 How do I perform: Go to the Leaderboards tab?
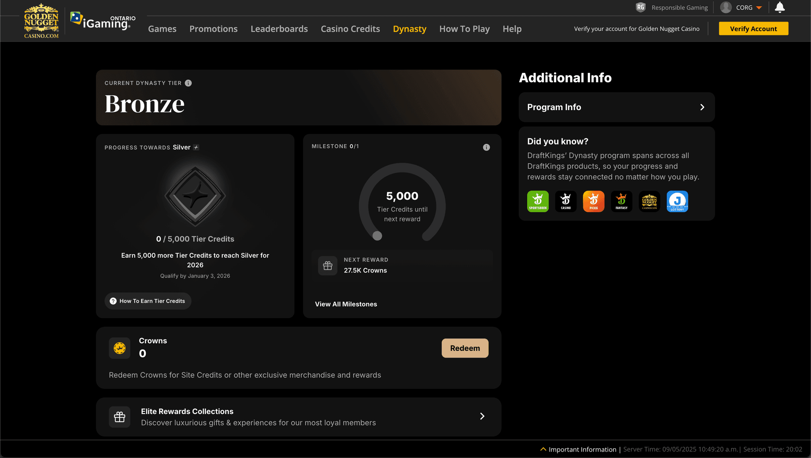pos(279,29)
